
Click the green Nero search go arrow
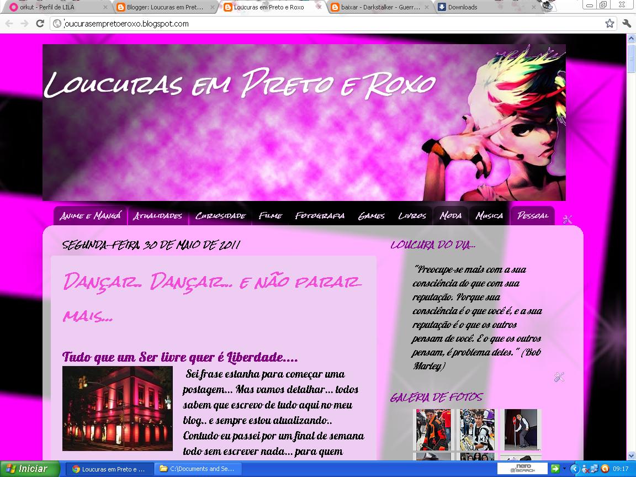pos(555,469)
